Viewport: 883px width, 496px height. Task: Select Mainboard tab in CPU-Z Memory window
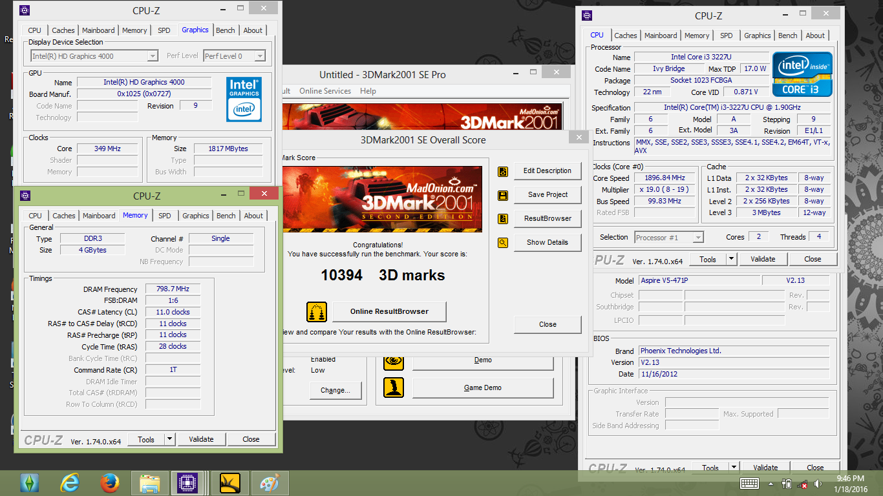pyautogui.click(x=99, y=216)
